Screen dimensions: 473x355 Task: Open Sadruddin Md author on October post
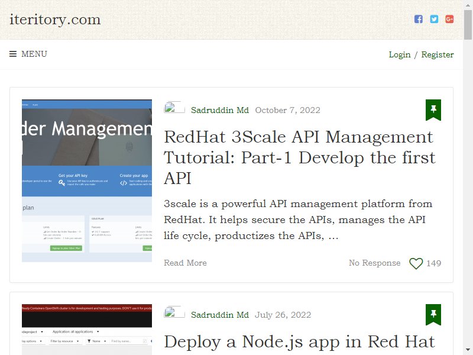point(220,110)
